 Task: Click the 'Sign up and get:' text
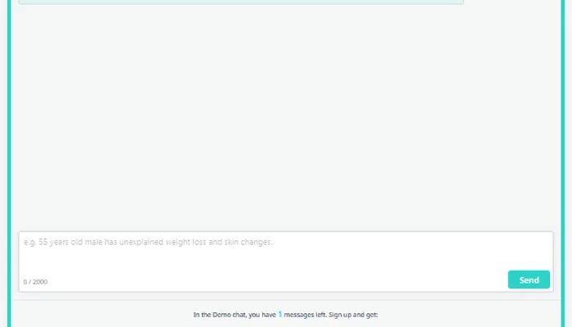point(353,315)
